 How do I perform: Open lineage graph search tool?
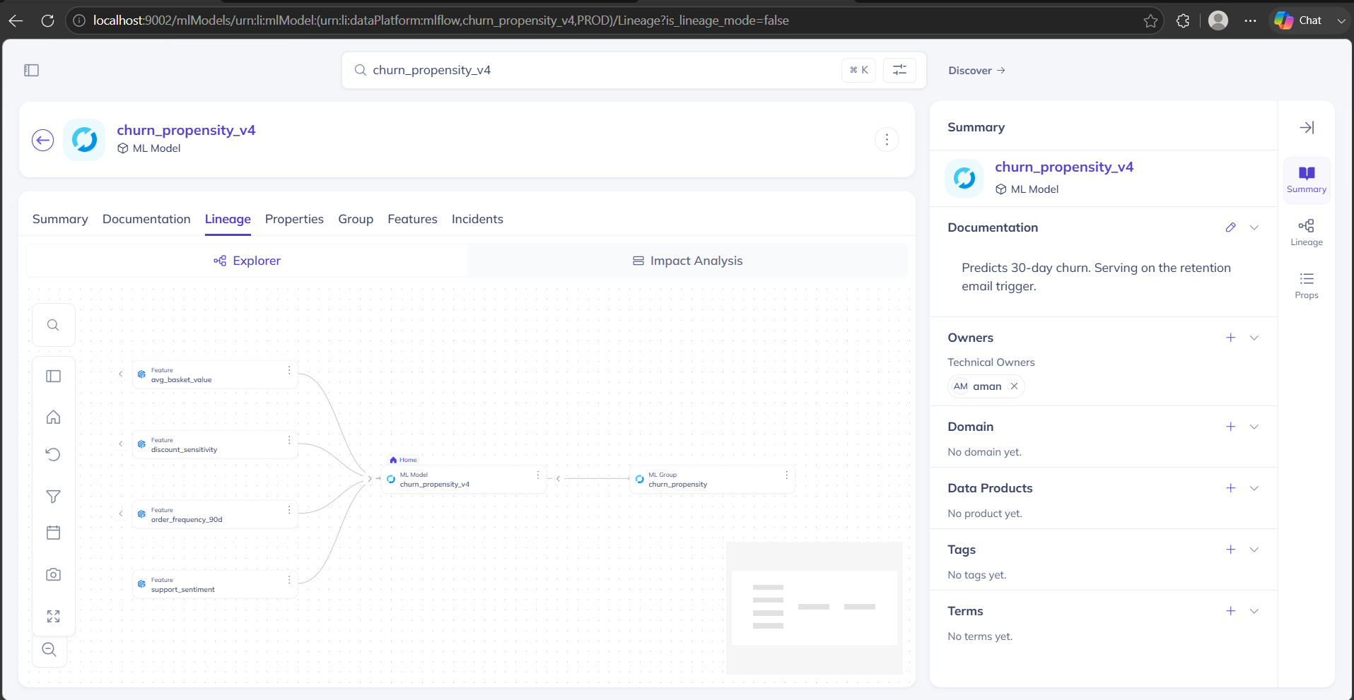tap(53, 325)
